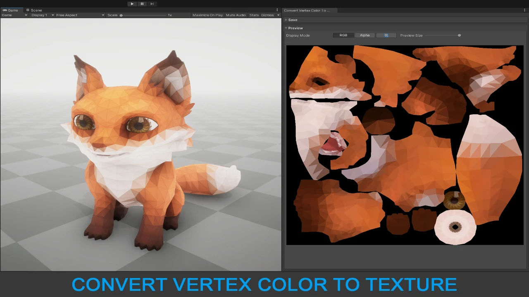Open the Free Aspect ratio dropdown
The height and width of the screenshot is (297, 529).
(80, 15)
